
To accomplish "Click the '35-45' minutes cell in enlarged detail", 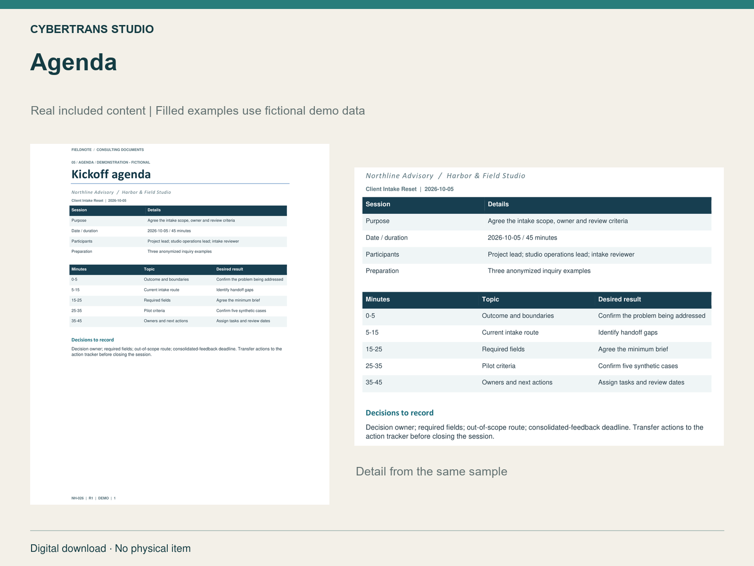I will [x=374, y=383].
